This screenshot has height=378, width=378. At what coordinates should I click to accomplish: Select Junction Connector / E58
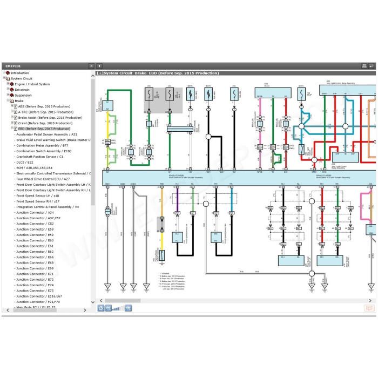pos(35,230)
